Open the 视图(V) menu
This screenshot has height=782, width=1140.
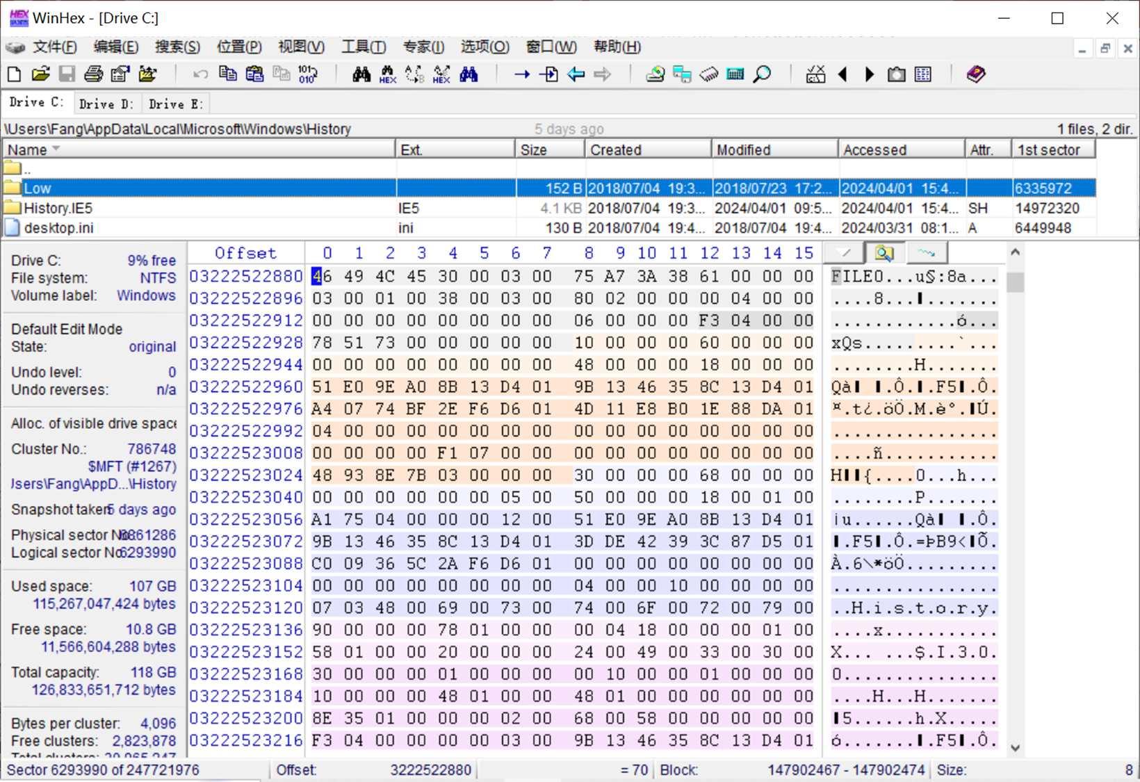click(301, 47)
